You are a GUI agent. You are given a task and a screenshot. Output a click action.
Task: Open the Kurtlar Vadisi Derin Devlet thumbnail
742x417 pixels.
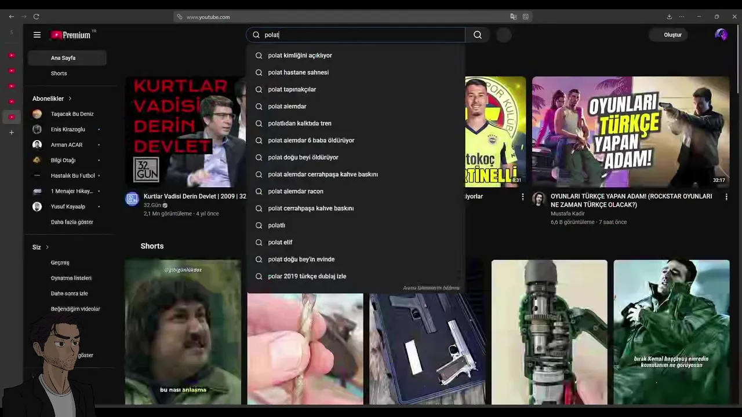pyautogui.click(x=185, y=131)
